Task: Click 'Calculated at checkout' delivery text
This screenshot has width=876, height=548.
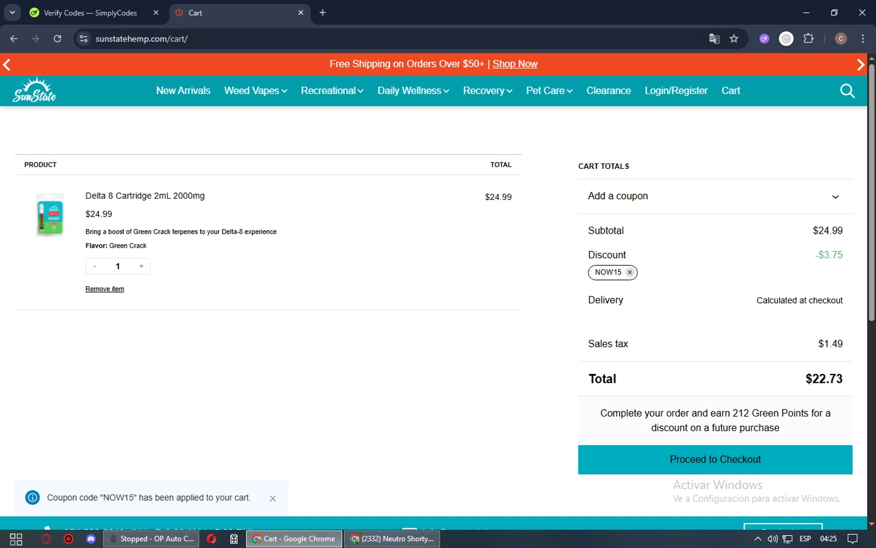Action: [x=799, y=300]
